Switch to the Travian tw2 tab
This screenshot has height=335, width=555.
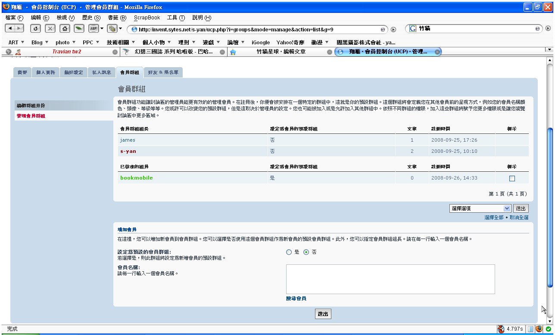[67, 52]
